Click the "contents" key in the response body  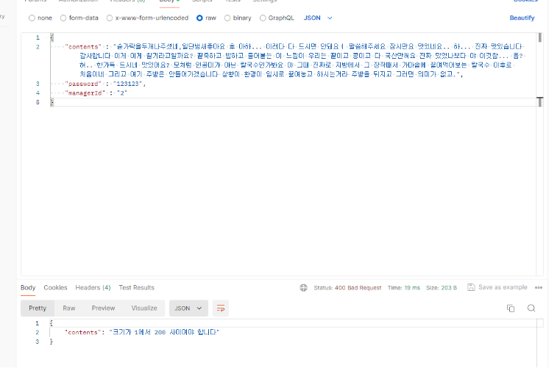pos(83,332)
